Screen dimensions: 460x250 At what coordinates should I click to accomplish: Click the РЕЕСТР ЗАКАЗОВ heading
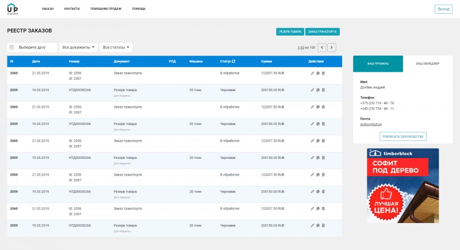tap(29, 31)
